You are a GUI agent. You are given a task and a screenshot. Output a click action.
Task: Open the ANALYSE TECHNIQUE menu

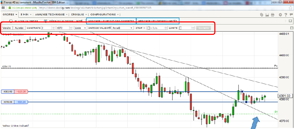51,14
